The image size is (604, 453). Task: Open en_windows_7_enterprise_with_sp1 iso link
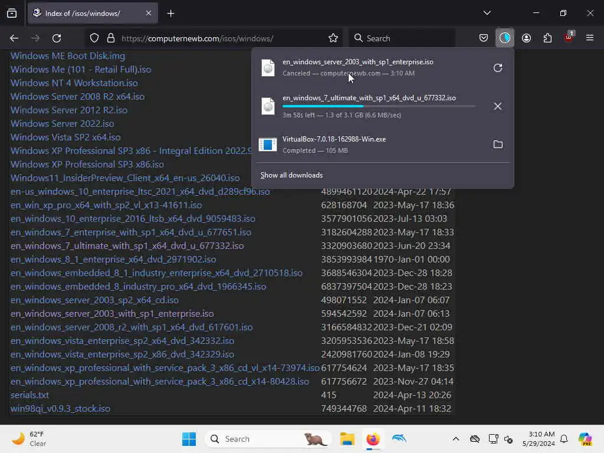coord(131,232)
